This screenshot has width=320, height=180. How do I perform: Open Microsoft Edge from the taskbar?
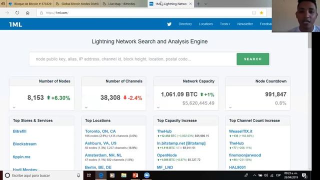(101, 175)
